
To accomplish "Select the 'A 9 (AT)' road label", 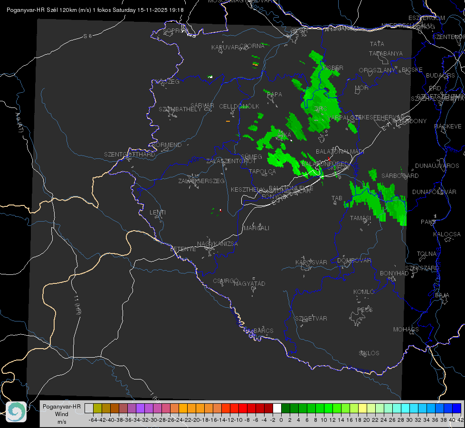I will click(x=19, y=123).
